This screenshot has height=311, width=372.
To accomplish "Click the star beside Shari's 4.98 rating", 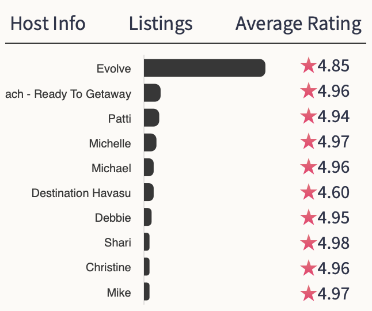I will 308,242.
